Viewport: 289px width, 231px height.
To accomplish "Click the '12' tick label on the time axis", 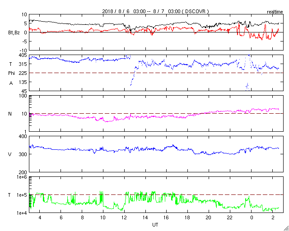I will [x=124, y=217].
